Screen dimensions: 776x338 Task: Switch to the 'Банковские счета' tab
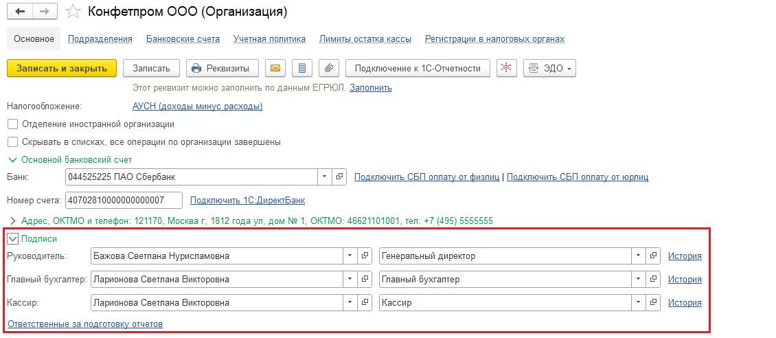[x=183, y=39]
